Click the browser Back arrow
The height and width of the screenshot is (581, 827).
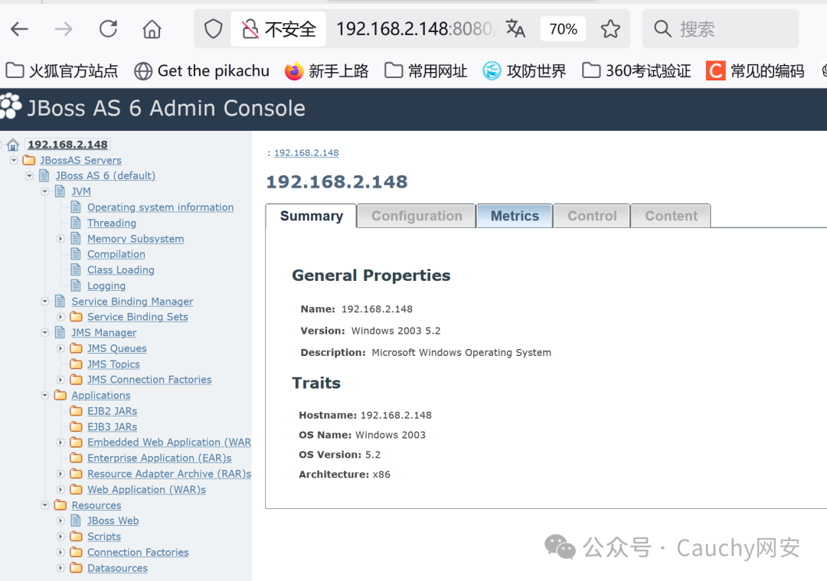click(x=19, y=29)
